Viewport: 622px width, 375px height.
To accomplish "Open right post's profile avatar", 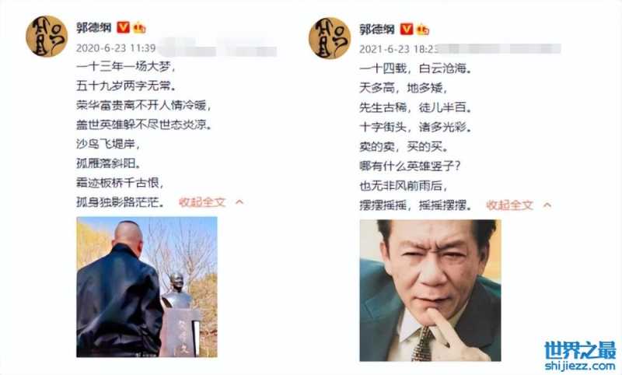I will click(x=330, y=38).
